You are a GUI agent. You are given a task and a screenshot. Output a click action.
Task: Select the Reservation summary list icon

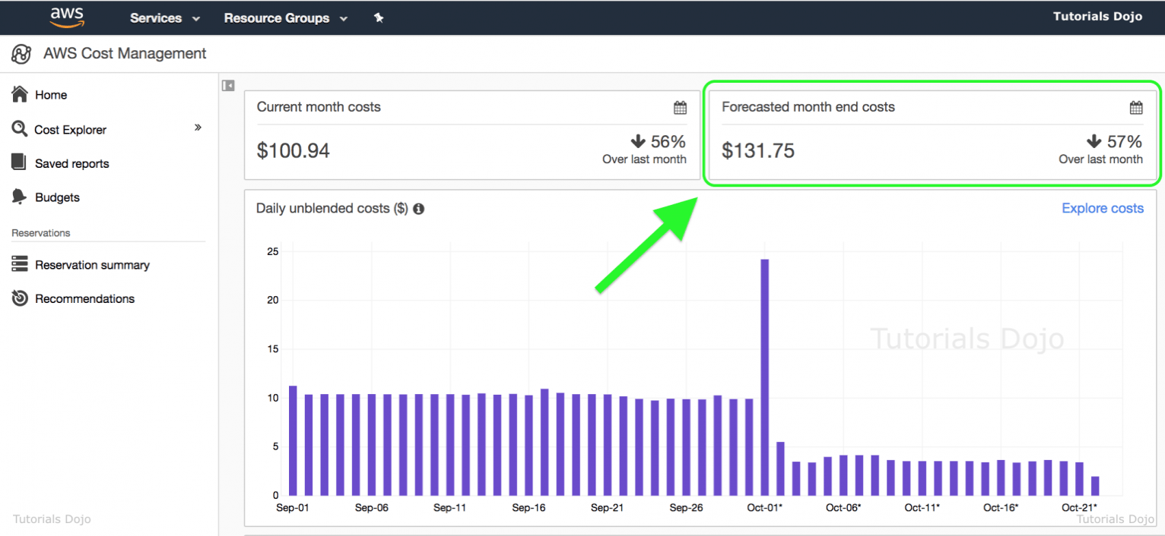point(18,264)
